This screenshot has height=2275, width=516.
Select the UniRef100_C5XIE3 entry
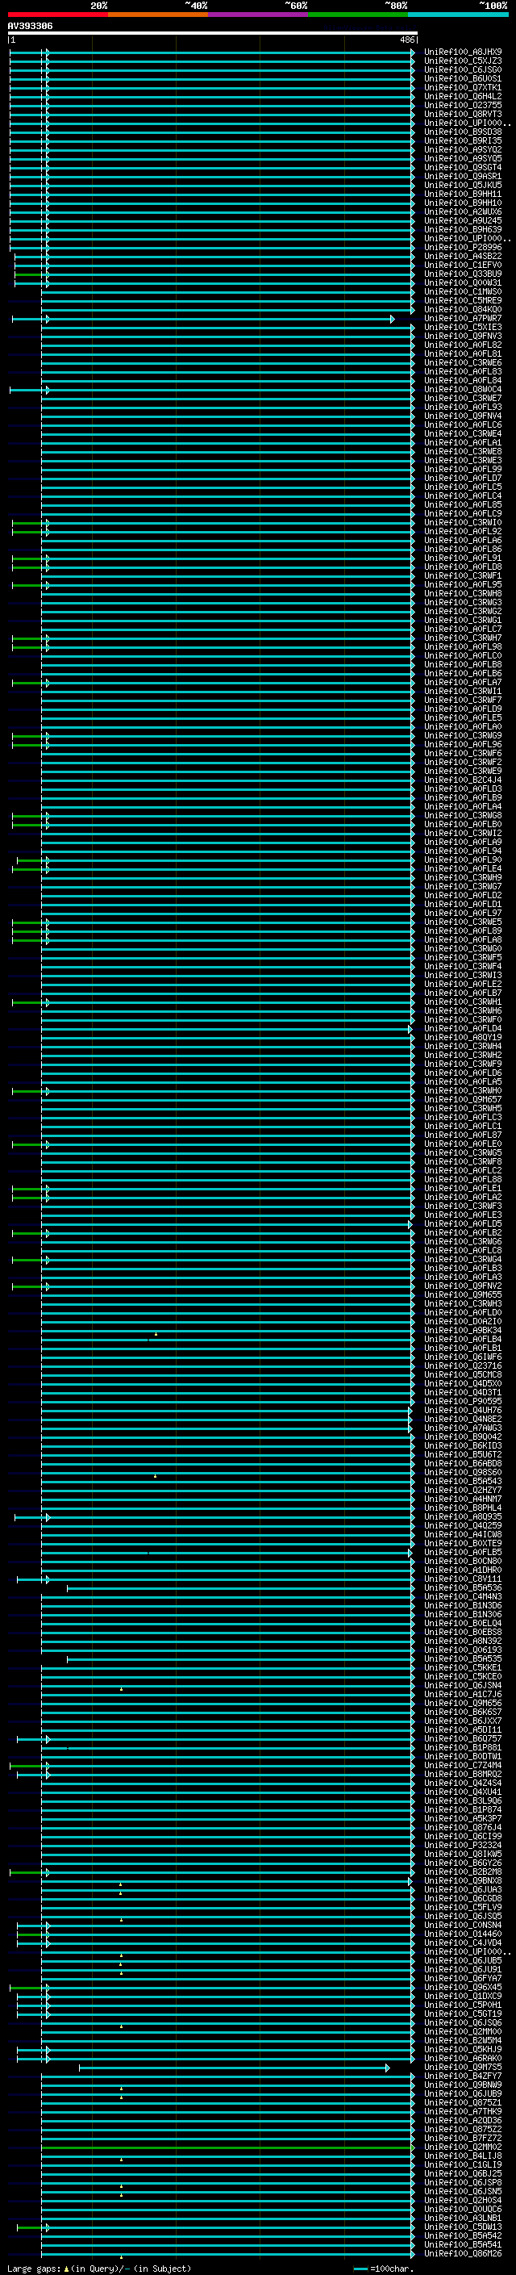[x=463, y=327]
